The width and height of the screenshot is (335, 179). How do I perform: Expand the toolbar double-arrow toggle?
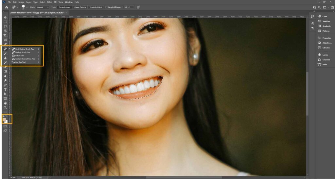click(3, 11)
